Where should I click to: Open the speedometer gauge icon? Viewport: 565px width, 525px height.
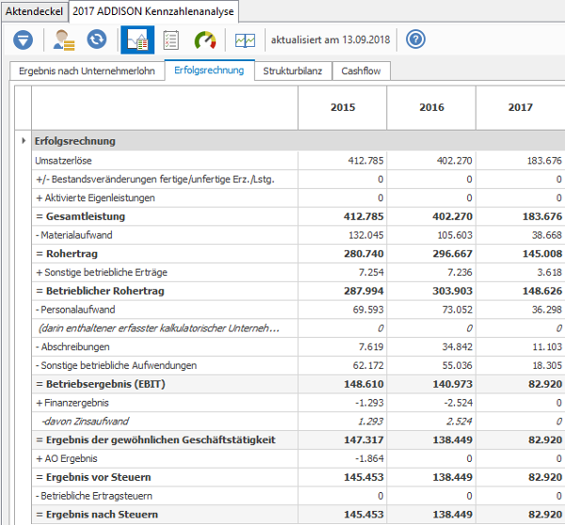(205, 40)
